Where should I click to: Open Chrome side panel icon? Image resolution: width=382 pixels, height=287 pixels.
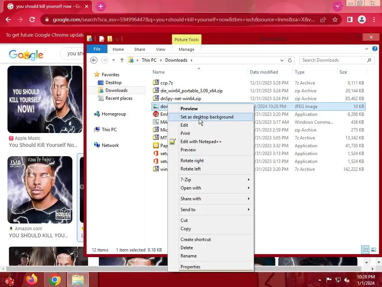[x=350, y=19]
